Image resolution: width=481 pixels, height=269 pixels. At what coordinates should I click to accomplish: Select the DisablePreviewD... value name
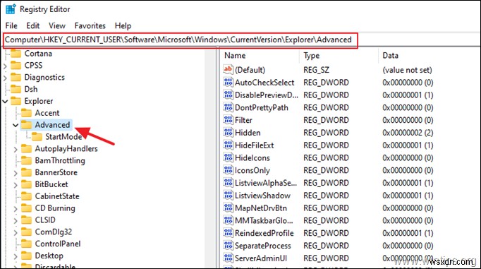pyautogui.click(x=267, y=95)
